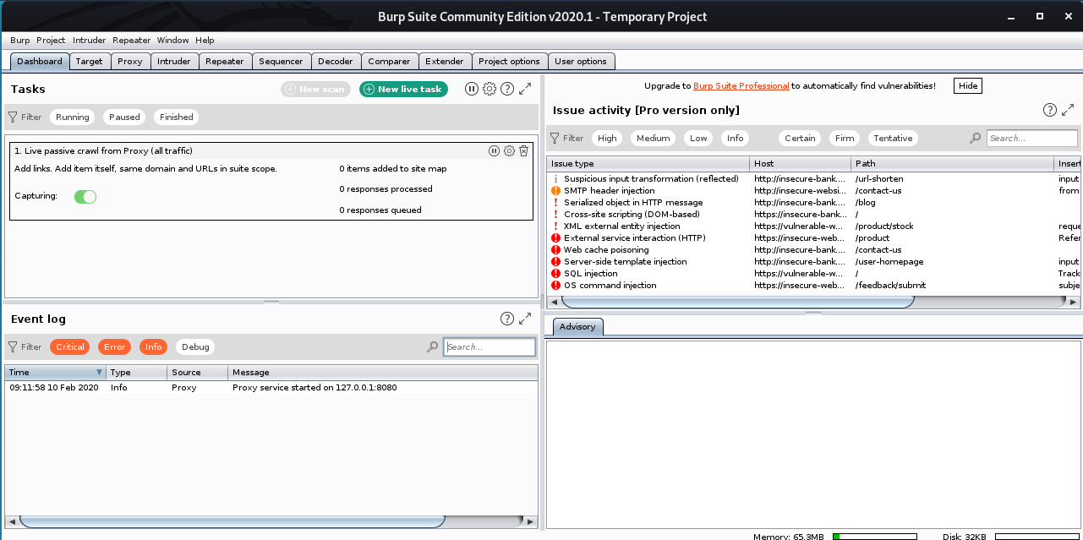Open the Burp menu

pos(19,40)
